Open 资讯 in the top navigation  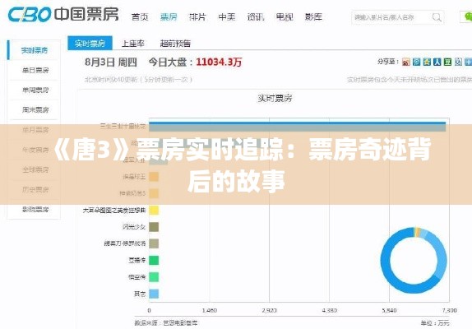pyautogui.click(x=256, y=16)
